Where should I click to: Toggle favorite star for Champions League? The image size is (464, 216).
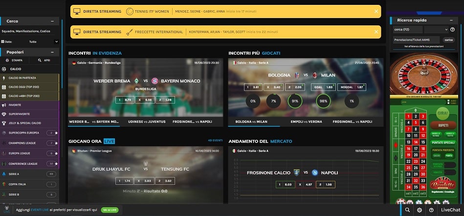click(56, 143)
